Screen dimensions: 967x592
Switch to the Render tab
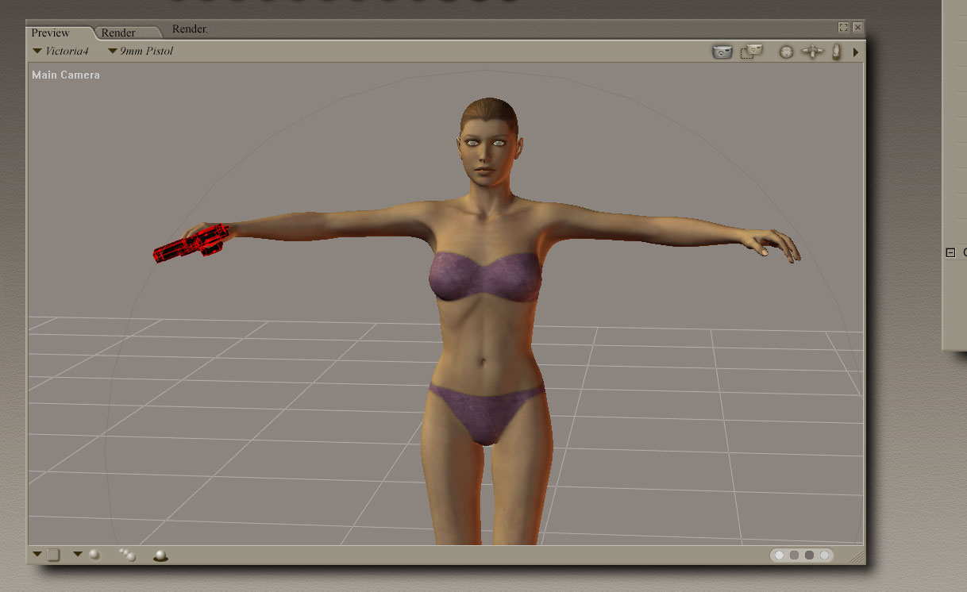point(118,33)
